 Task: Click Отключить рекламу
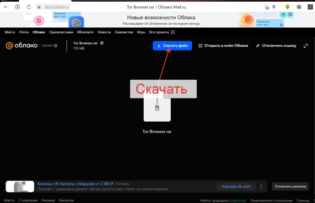(x=290, y=186)
